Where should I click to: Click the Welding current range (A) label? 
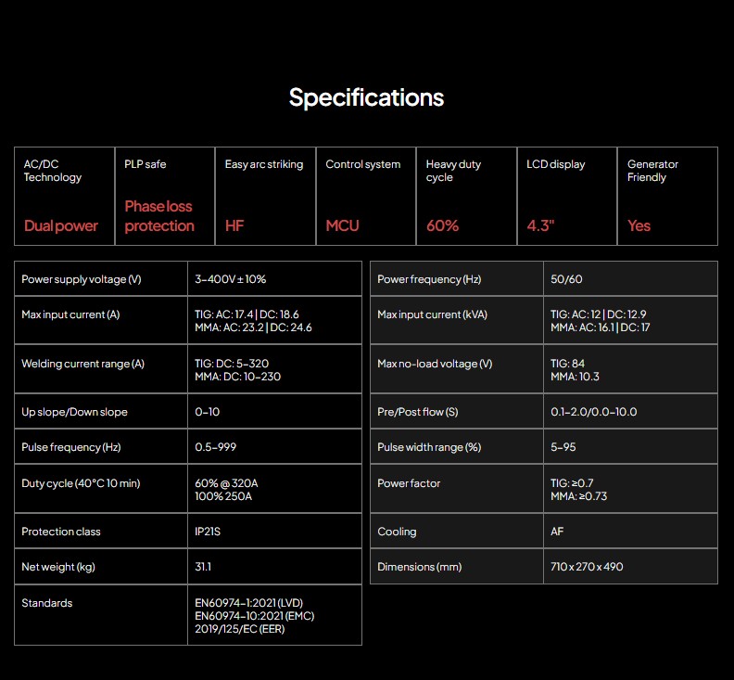click(83, 364)
